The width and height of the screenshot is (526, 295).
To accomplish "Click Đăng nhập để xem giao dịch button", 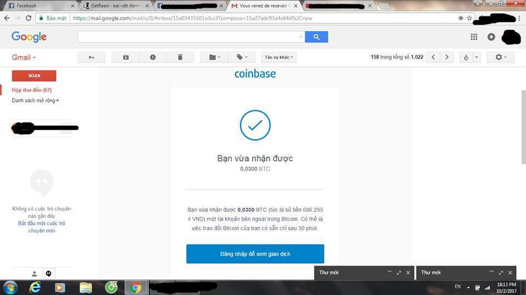I will 255,254.
